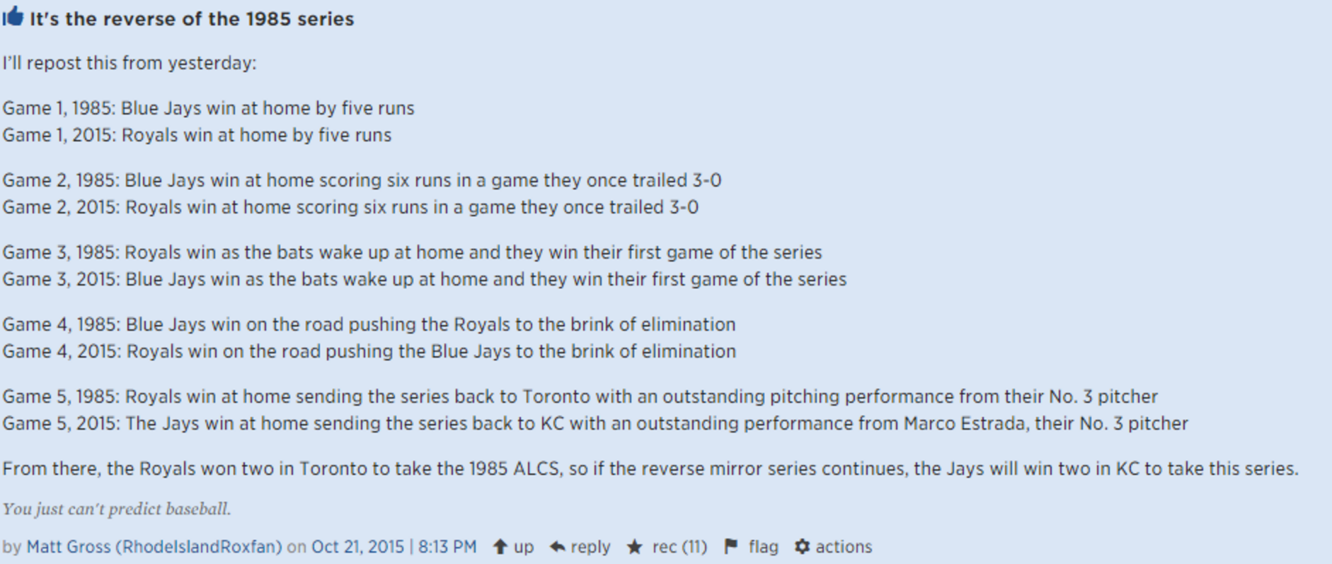Open Matt Gross (RhodeIslandRoxfan) profile link
This screenshot has width=1332, height=564.
pyautogui.click(x=154, y=546)
